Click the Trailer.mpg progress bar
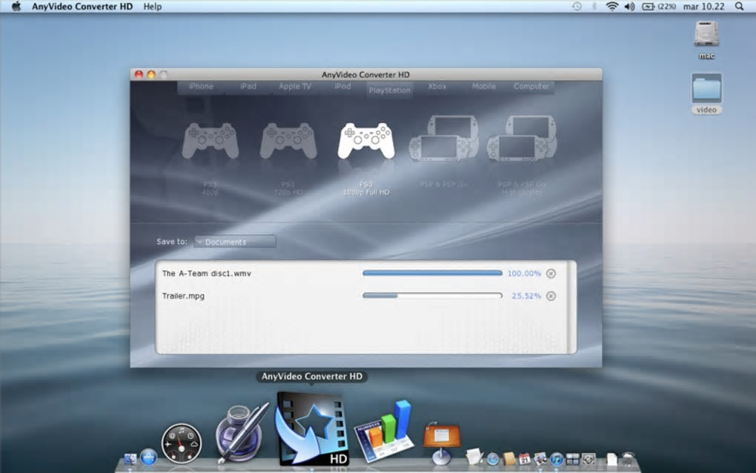The height and width of the screenshot is (473, 756). [x=433, y=296]
